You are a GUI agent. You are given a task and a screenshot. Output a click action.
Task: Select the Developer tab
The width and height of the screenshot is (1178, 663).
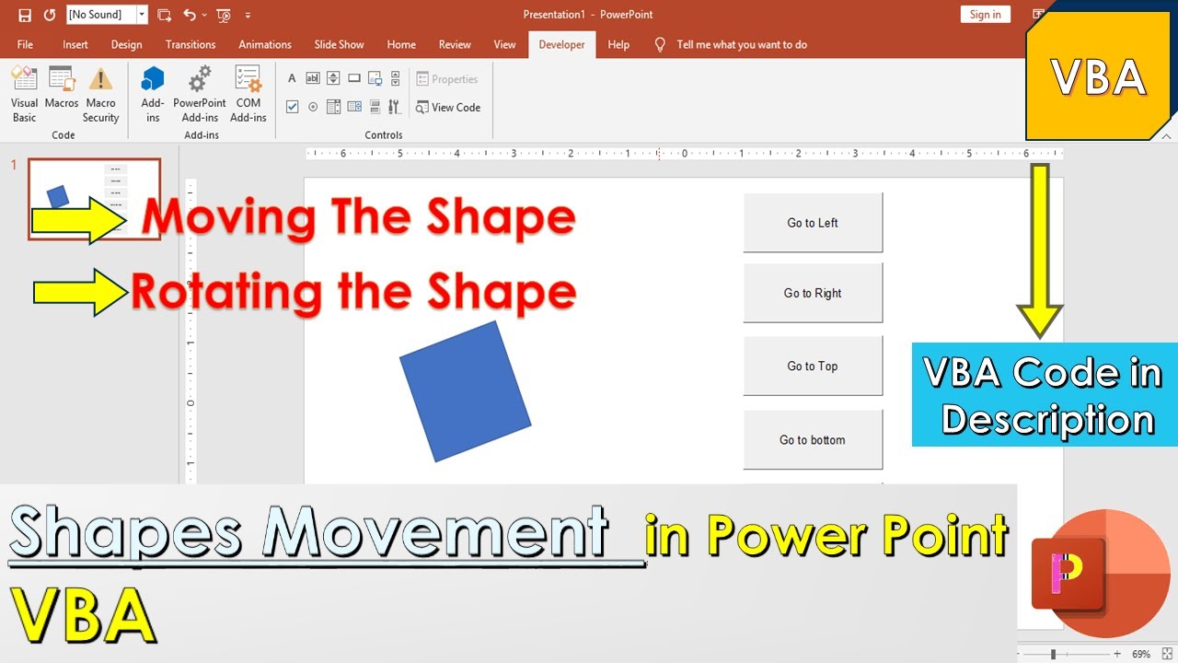tap(561, 44)
